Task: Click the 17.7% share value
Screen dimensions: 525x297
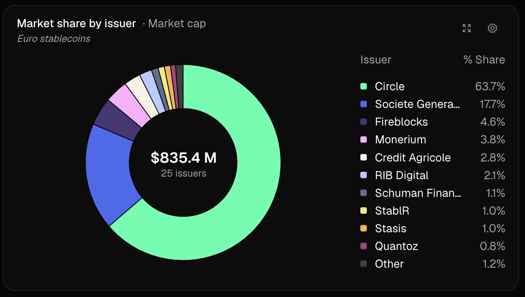Action: coord(492,104)
